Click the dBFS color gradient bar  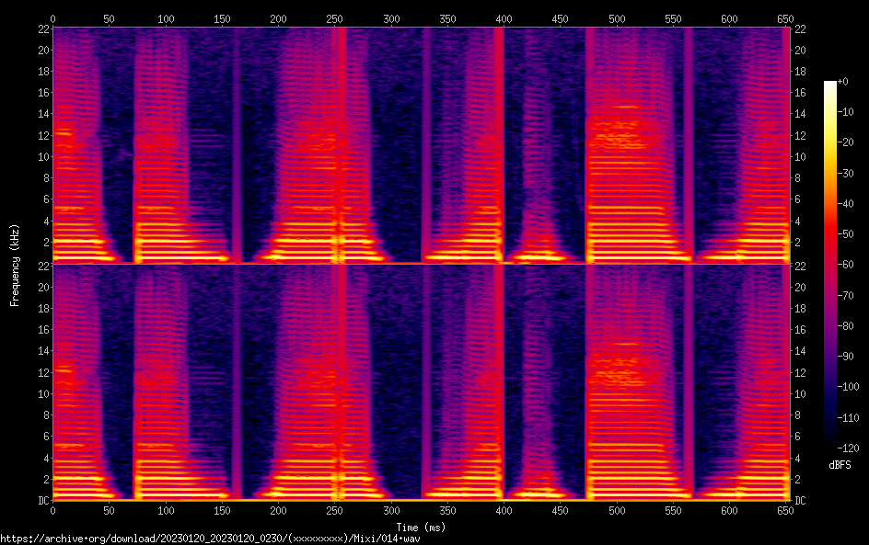click(x=830, y=268)
